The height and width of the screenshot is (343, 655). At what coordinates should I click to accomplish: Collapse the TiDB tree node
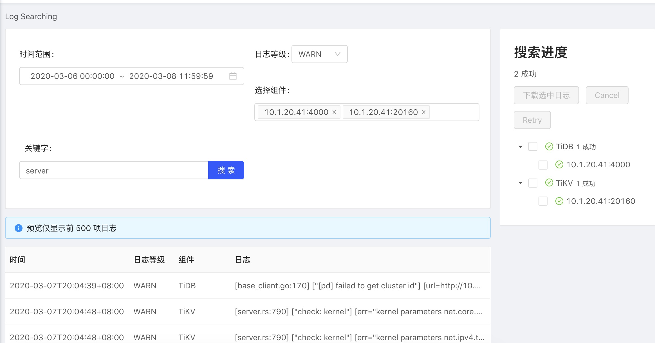tap(521, 147)
